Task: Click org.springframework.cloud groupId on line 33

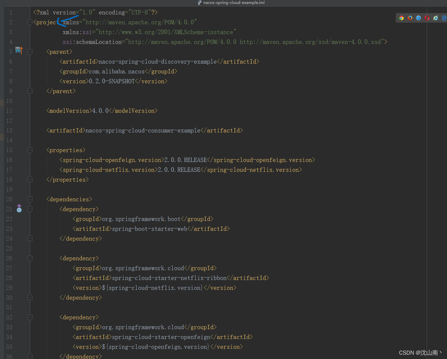Action: click(x=143, y=327)
